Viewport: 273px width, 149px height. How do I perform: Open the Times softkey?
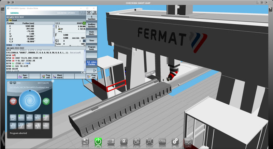91,41
